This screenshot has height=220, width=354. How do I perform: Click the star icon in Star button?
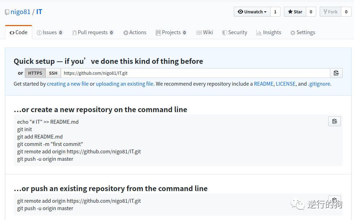click(290, 12)
